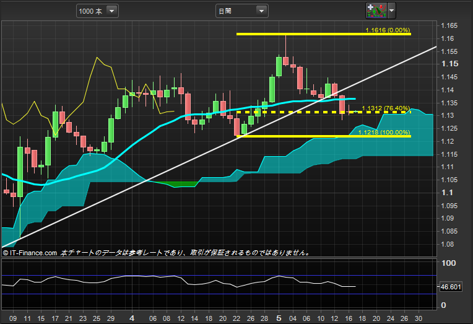Click the RSI value 46.601 label
The height and width of the screenshot is (324, 473).
(451, 287)
